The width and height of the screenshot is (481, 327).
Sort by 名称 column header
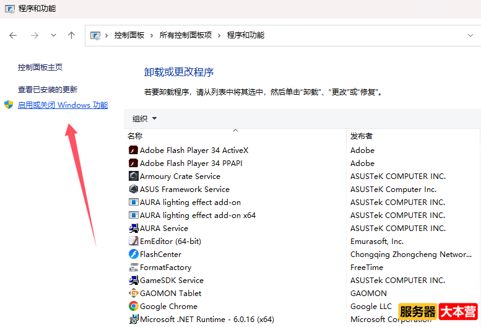click(135, 136)
